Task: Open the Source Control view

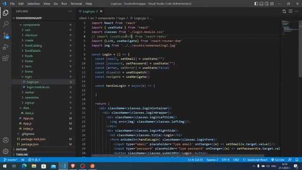Action: [6, 35]
